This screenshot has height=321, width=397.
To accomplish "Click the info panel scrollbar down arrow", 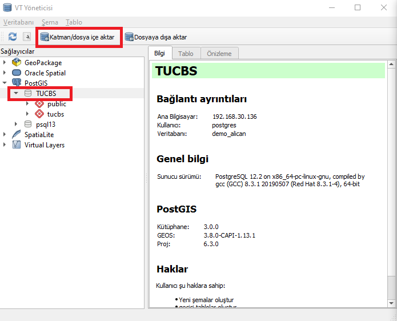I will (x=391, y=303).
